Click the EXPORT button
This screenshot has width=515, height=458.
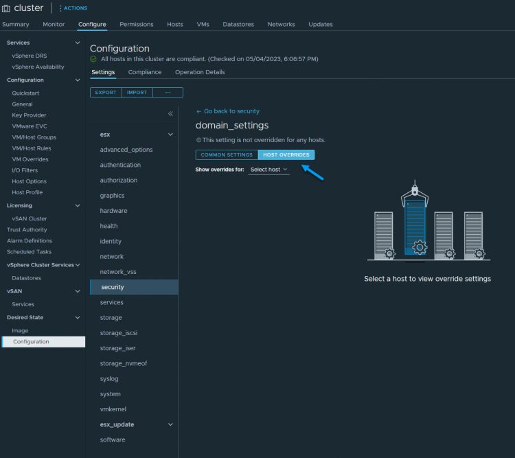[x=106, y=92]
